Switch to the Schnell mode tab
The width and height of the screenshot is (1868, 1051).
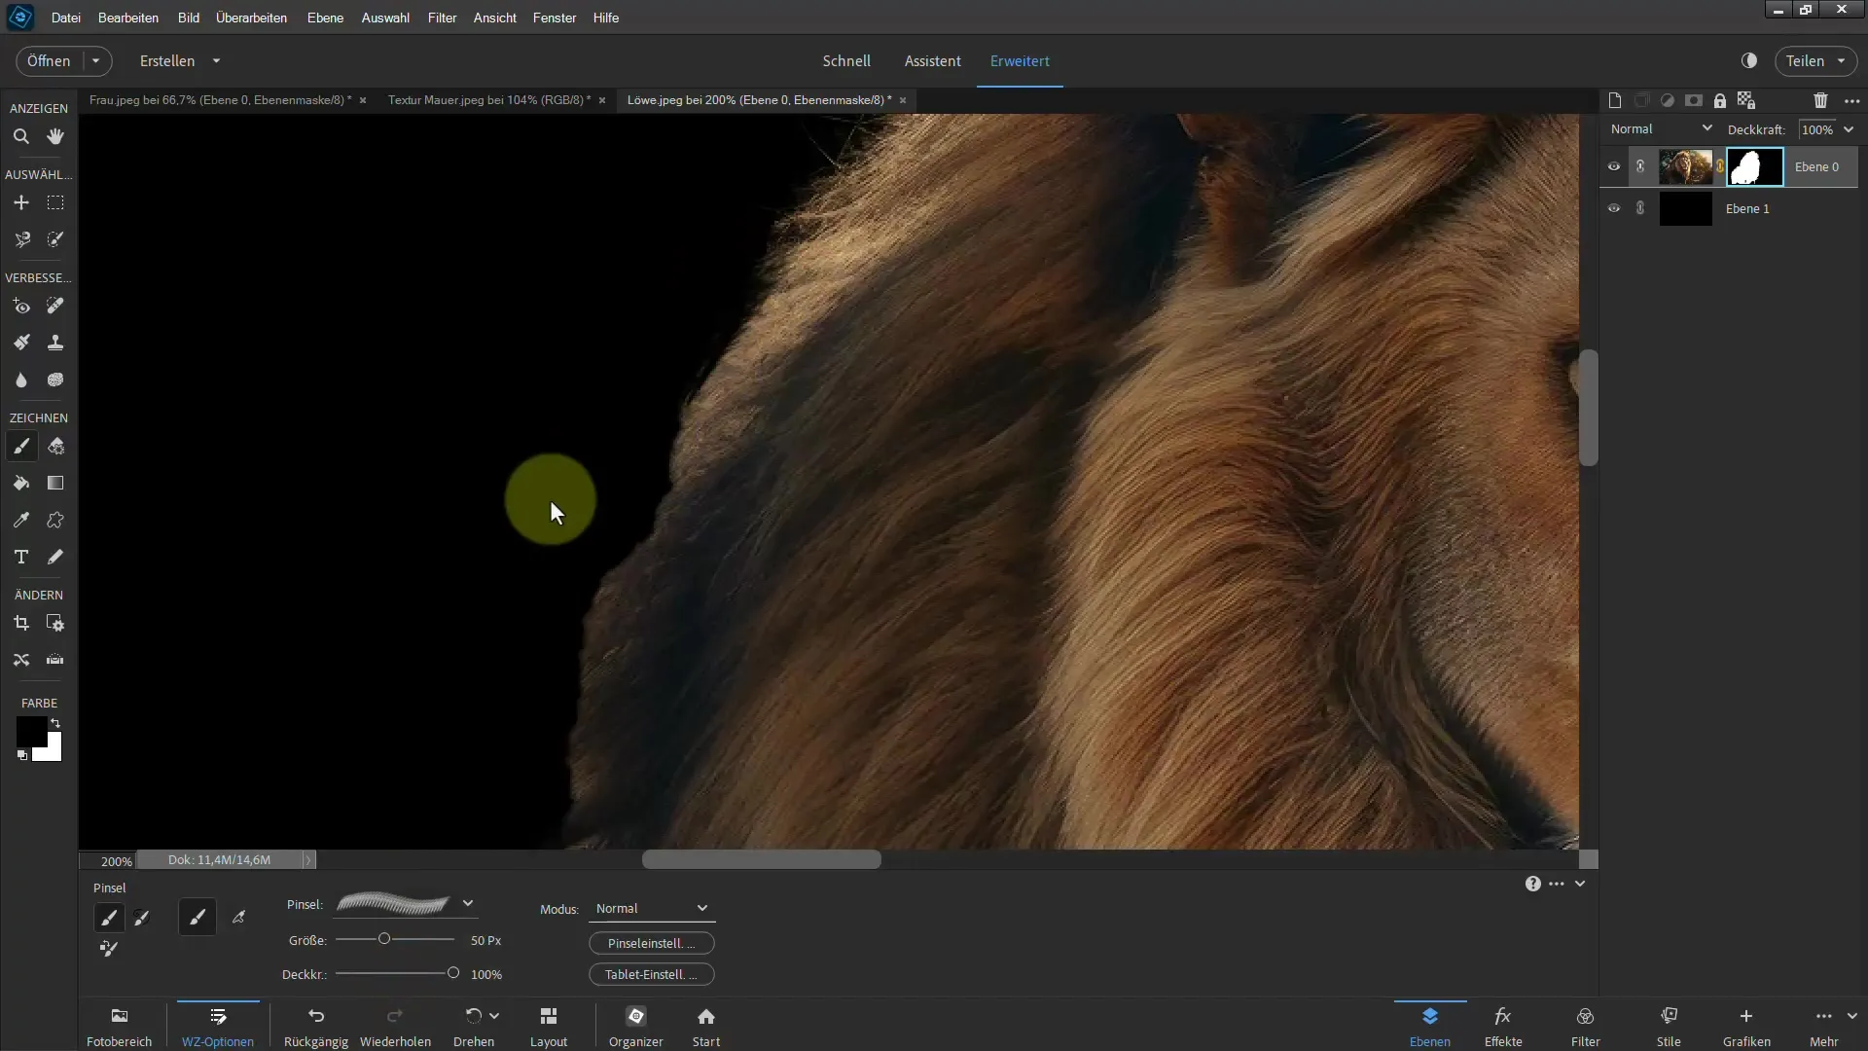(x=846, y=60)
